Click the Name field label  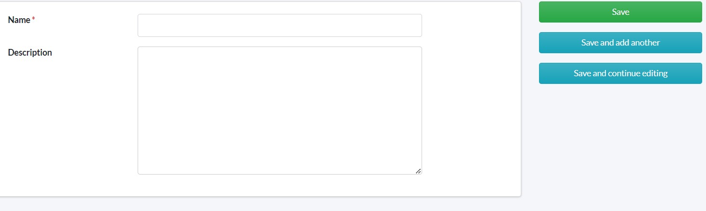(19, 20)
